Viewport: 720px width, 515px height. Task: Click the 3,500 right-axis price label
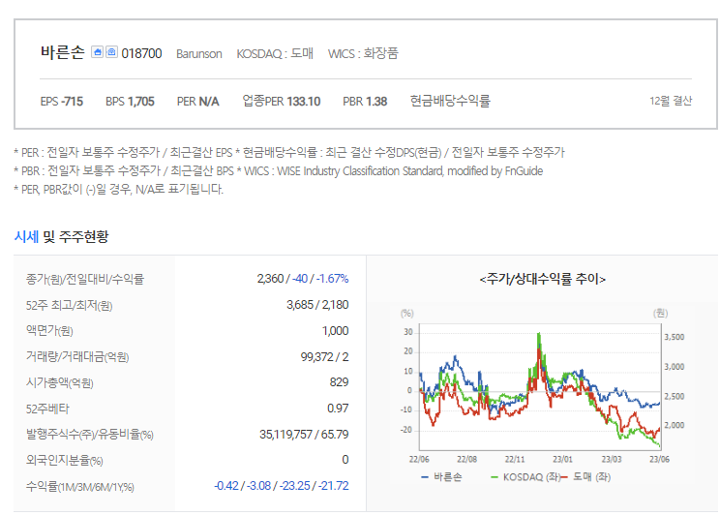[675, 337]
